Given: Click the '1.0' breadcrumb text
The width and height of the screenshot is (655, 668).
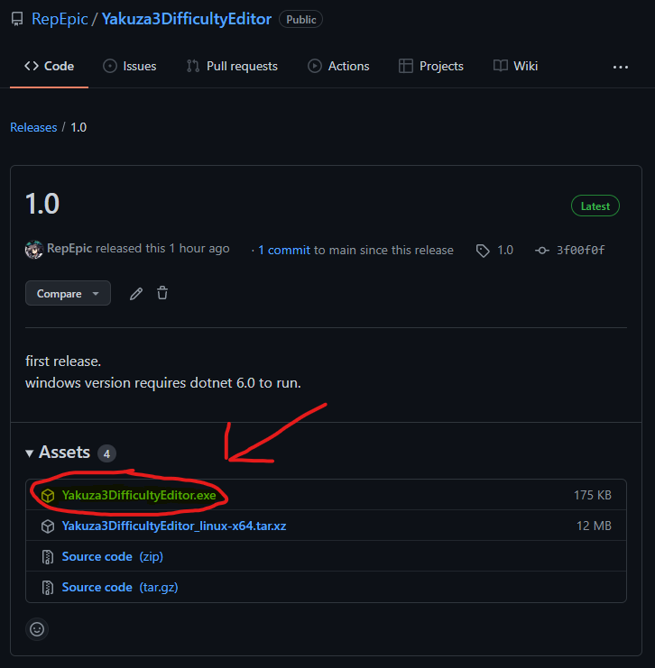Looking at the screenshot, I should pyautogui.click(x=78, y=127).
